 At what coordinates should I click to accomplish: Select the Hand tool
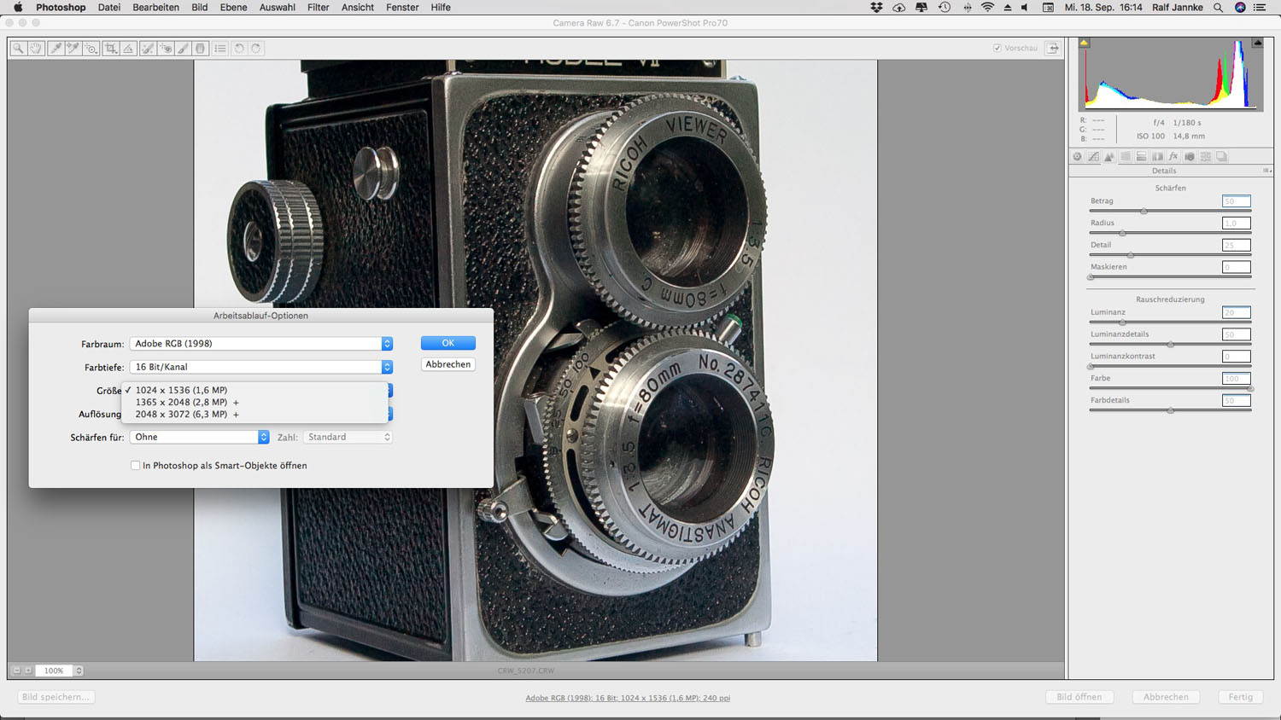pos(36,49)
